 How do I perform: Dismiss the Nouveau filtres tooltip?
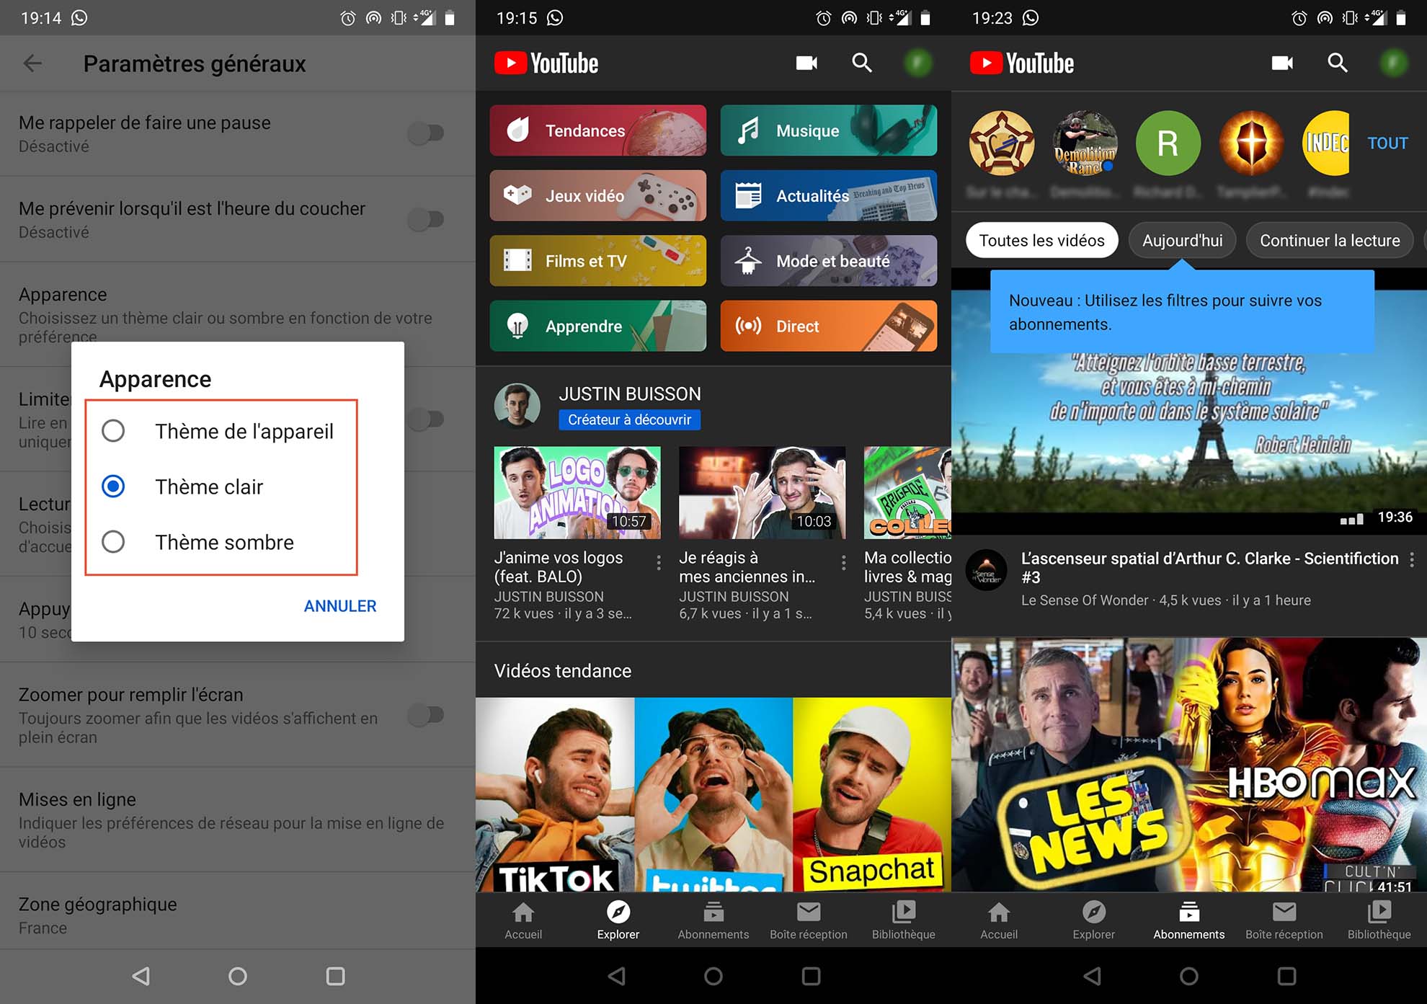(x=1182, y=312)
